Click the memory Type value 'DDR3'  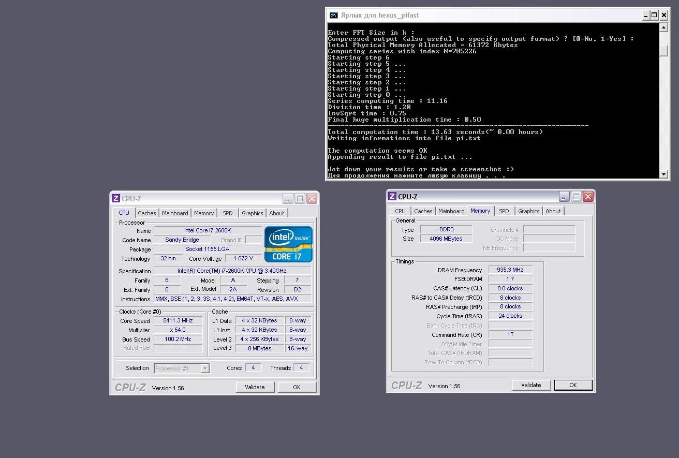[446, 230]
